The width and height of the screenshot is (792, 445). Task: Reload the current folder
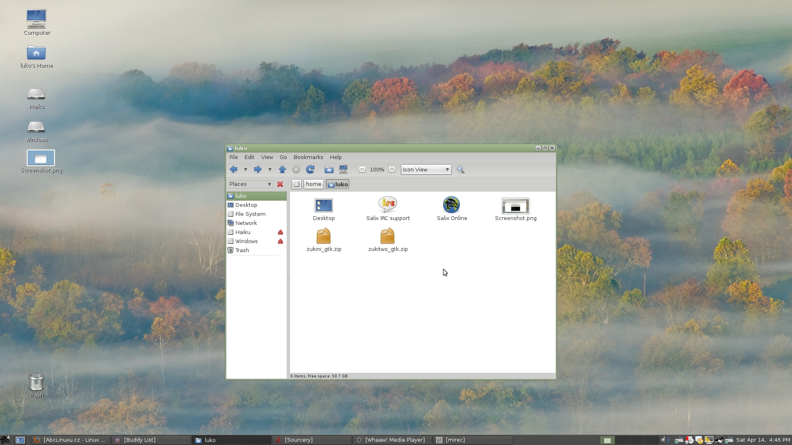pyautogui.click(x=310, y=169)
